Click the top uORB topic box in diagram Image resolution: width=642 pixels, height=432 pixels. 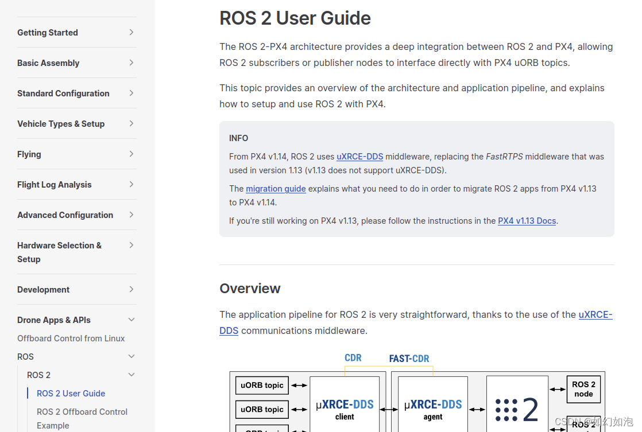tap(262, 386)
